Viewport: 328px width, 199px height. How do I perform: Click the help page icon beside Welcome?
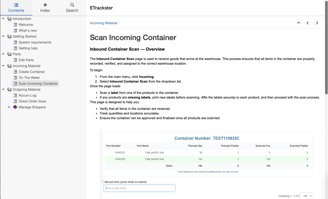click(15, 25)
